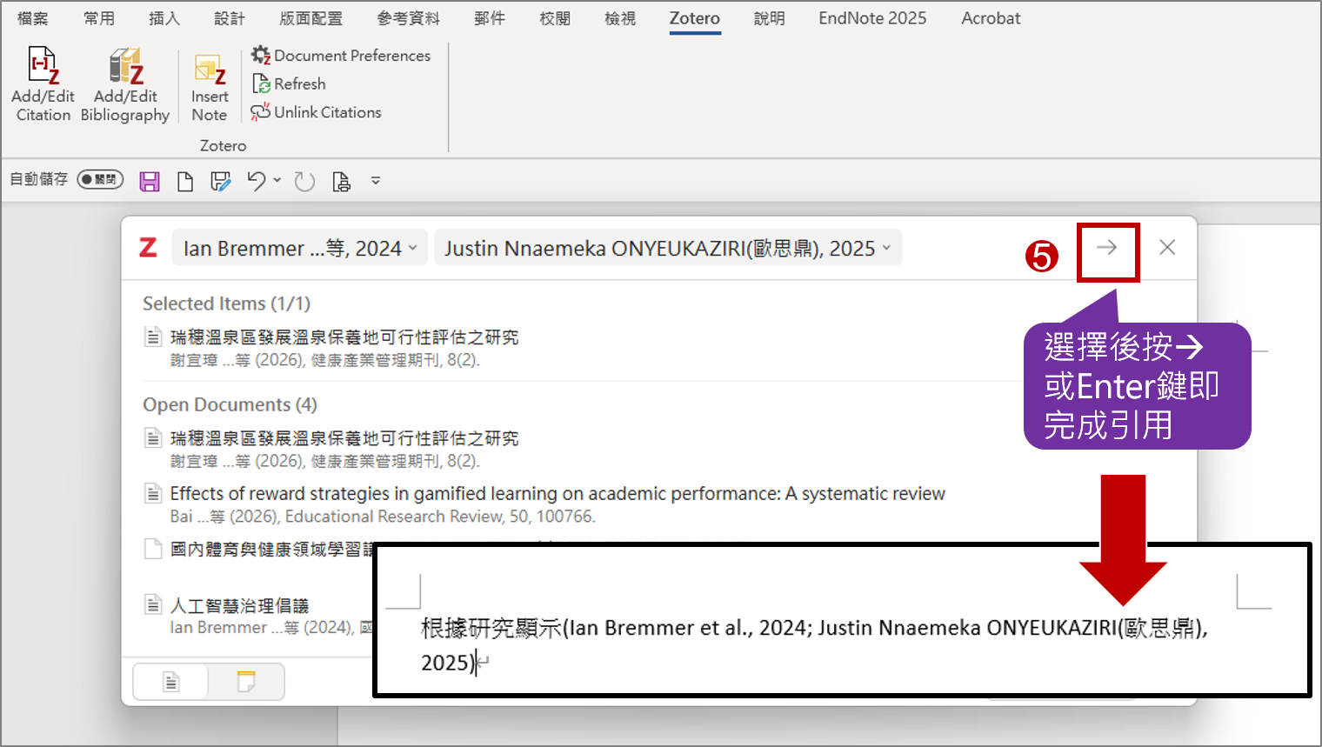Viewport: 1322px width, 747px height.
Task: Switch to library mode document icon toggle
Action: (171, 682)
